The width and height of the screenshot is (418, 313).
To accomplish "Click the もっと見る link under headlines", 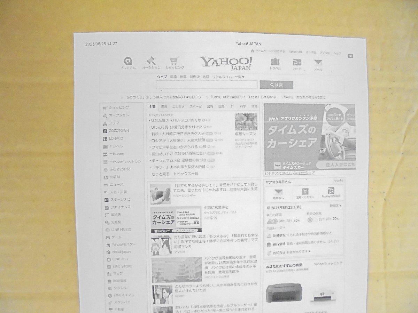I will click(x=161, y=174).
